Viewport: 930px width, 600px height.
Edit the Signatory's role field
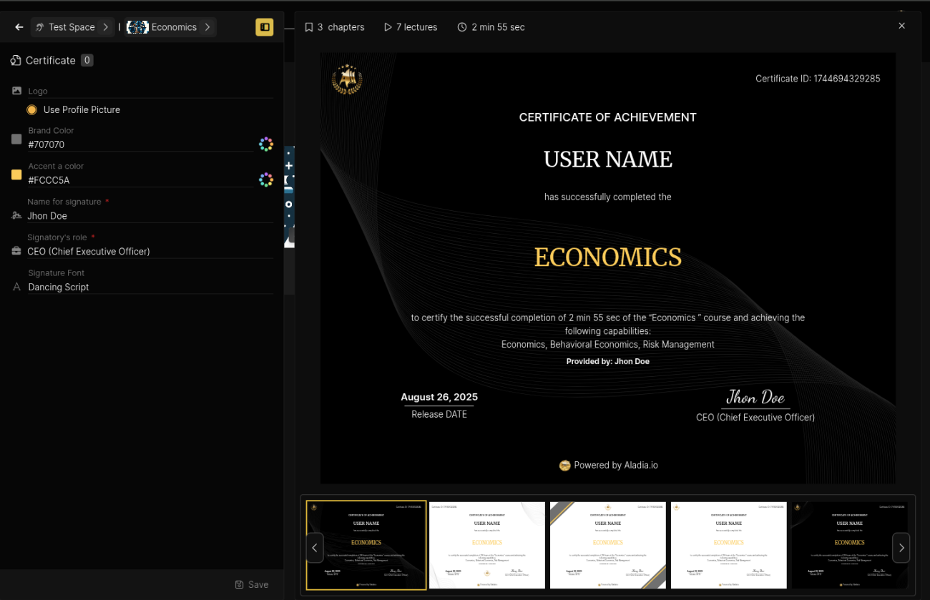pos(150,252)
